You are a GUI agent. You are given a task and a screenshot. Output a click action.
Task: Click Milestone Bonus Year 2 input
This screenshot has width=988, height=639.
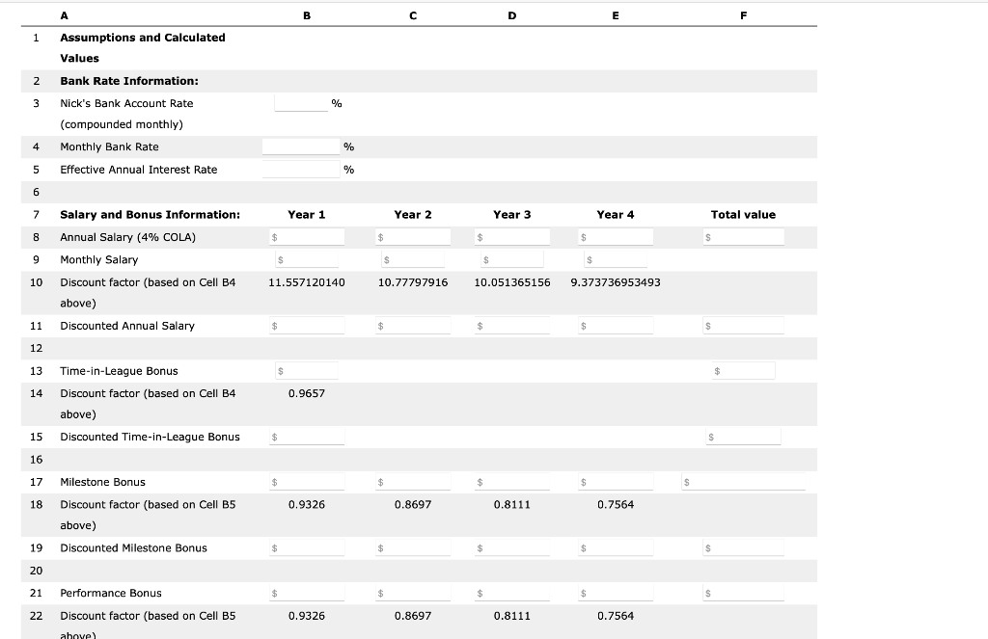(x=413, y=482)
